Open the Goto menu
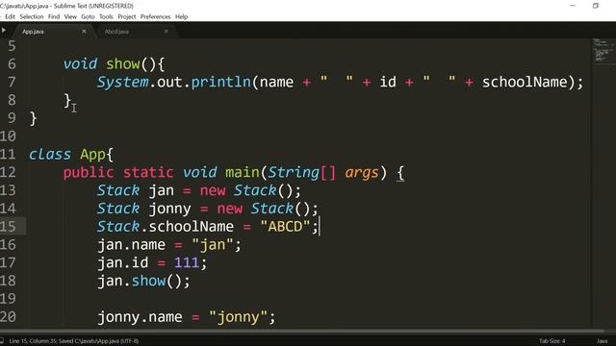This screenshot has width=616, height=346. click(88, 16)
